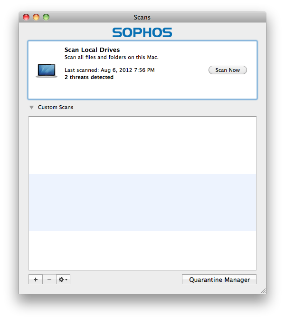Remove custom scan with the minus button
This screenshot has width=285, height=320.
(x=49, y=280)
